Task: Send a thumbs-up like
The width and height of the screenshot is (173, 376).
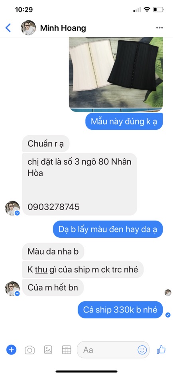Action: [x=161, y=350]
